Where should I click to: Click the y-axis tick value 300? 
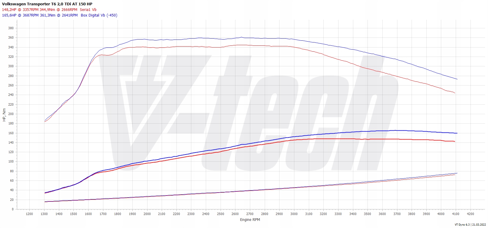coord(11,66)
